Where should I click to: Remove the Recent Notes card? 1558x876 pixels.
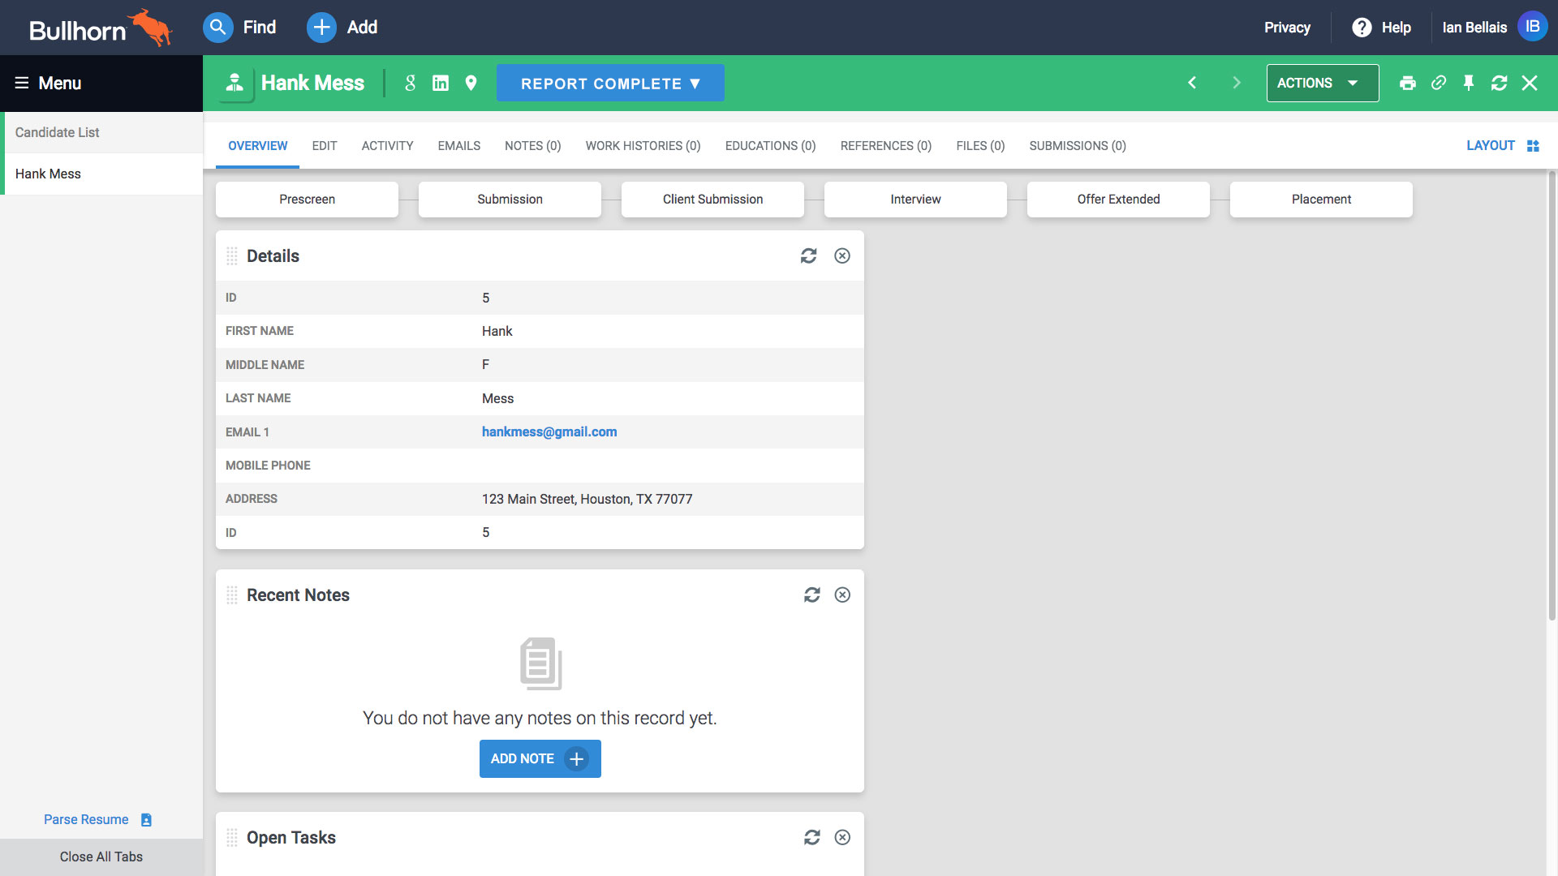(x=842, y=595)
